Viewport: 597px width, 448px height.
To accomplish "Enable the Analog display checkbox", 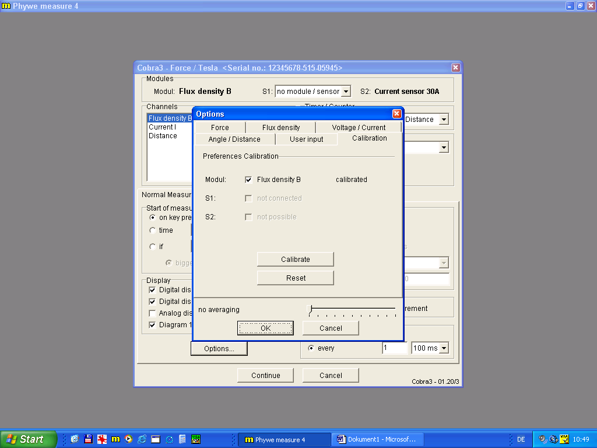I will (x=152, y=313).
